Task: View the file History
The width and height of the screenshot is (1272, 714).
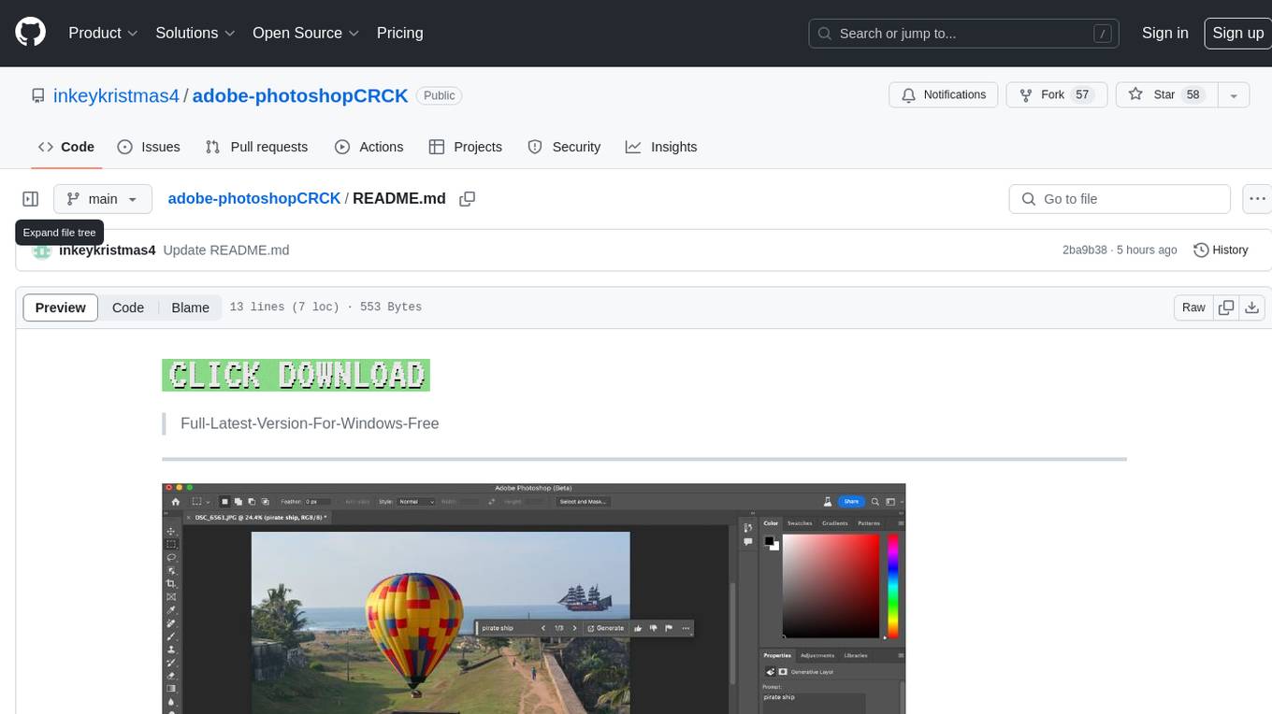Action: [1221, 250]
